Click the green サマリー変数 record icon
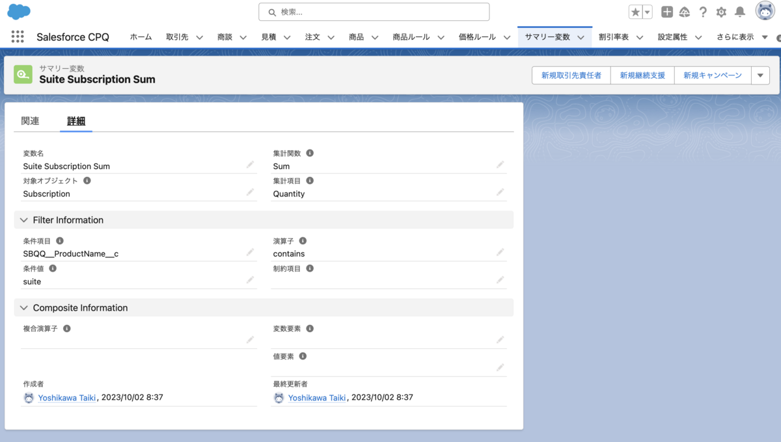This screenshot has height=442, width=781. [x=23, y=75]
